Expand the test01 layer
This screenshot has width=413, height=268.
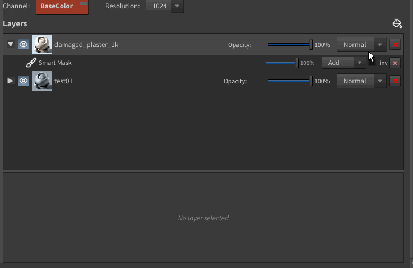tap(11, 81)
